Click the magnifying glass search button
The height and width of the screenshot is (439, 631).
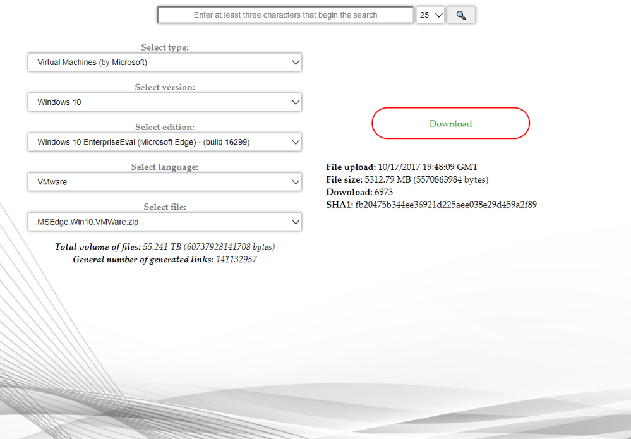(460, 15)
